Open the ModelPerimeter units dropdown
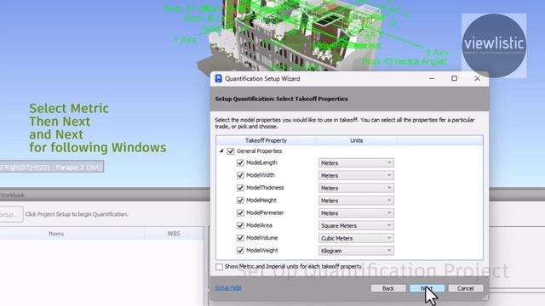The width and height of the screenshot is (545, 306). 356,212
